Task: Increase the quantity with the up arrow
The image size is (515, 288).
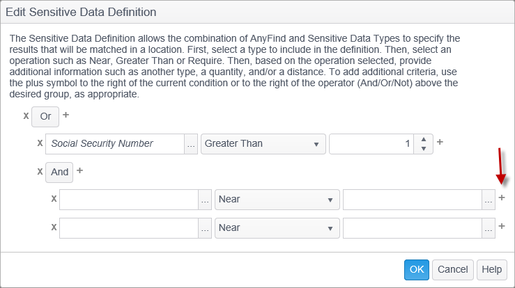Action: [x=424, y=139]
